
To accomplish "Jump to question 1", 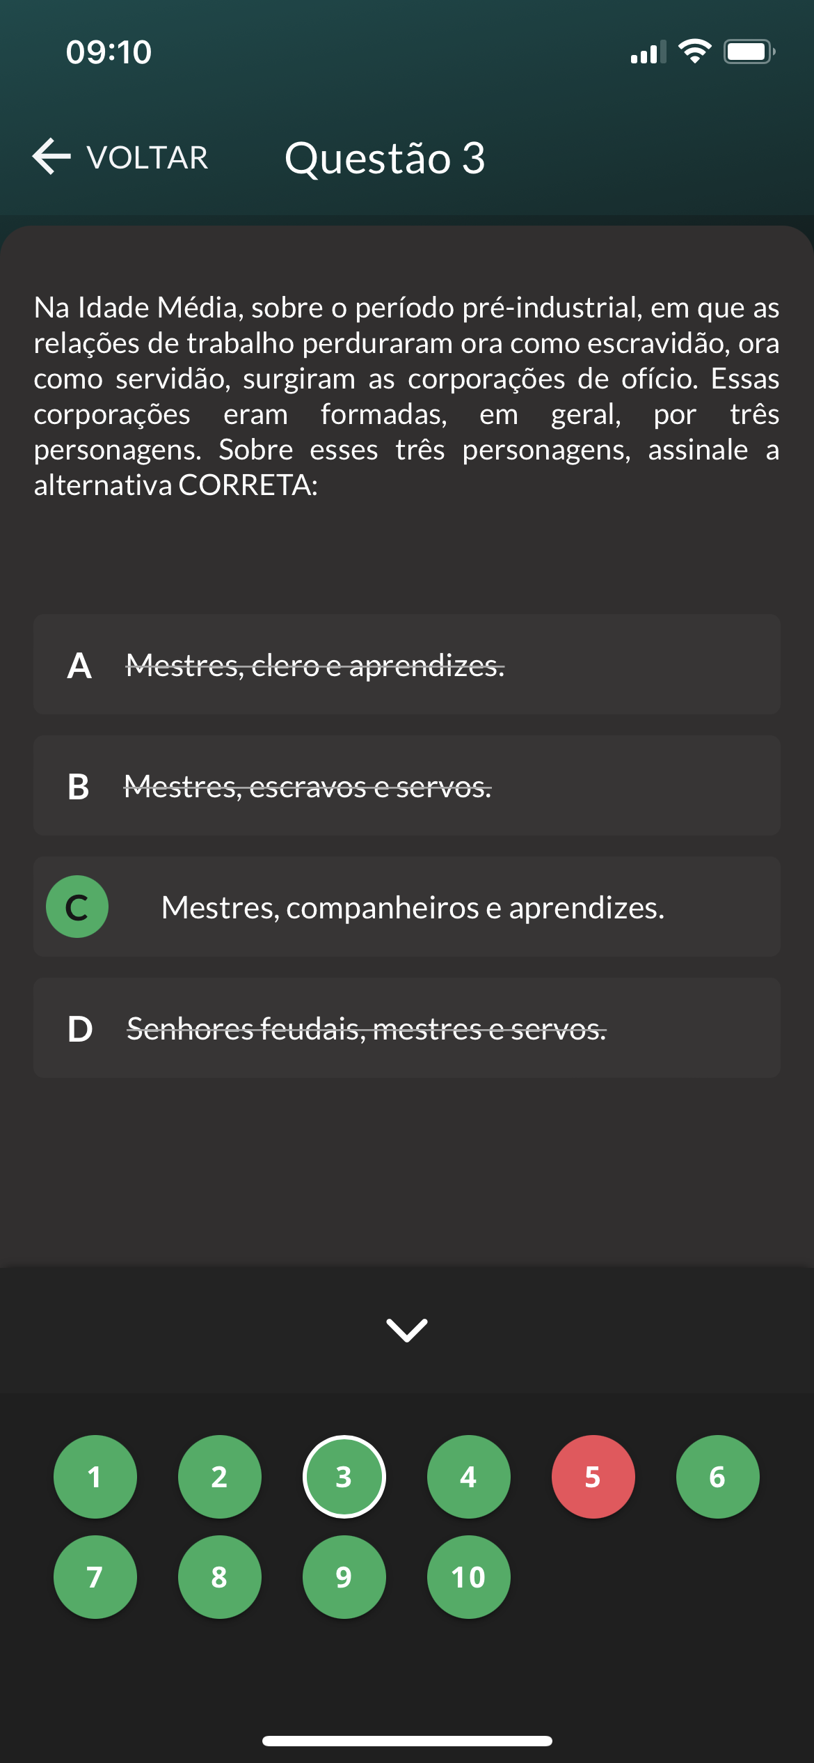I will tap(95, 1477).
